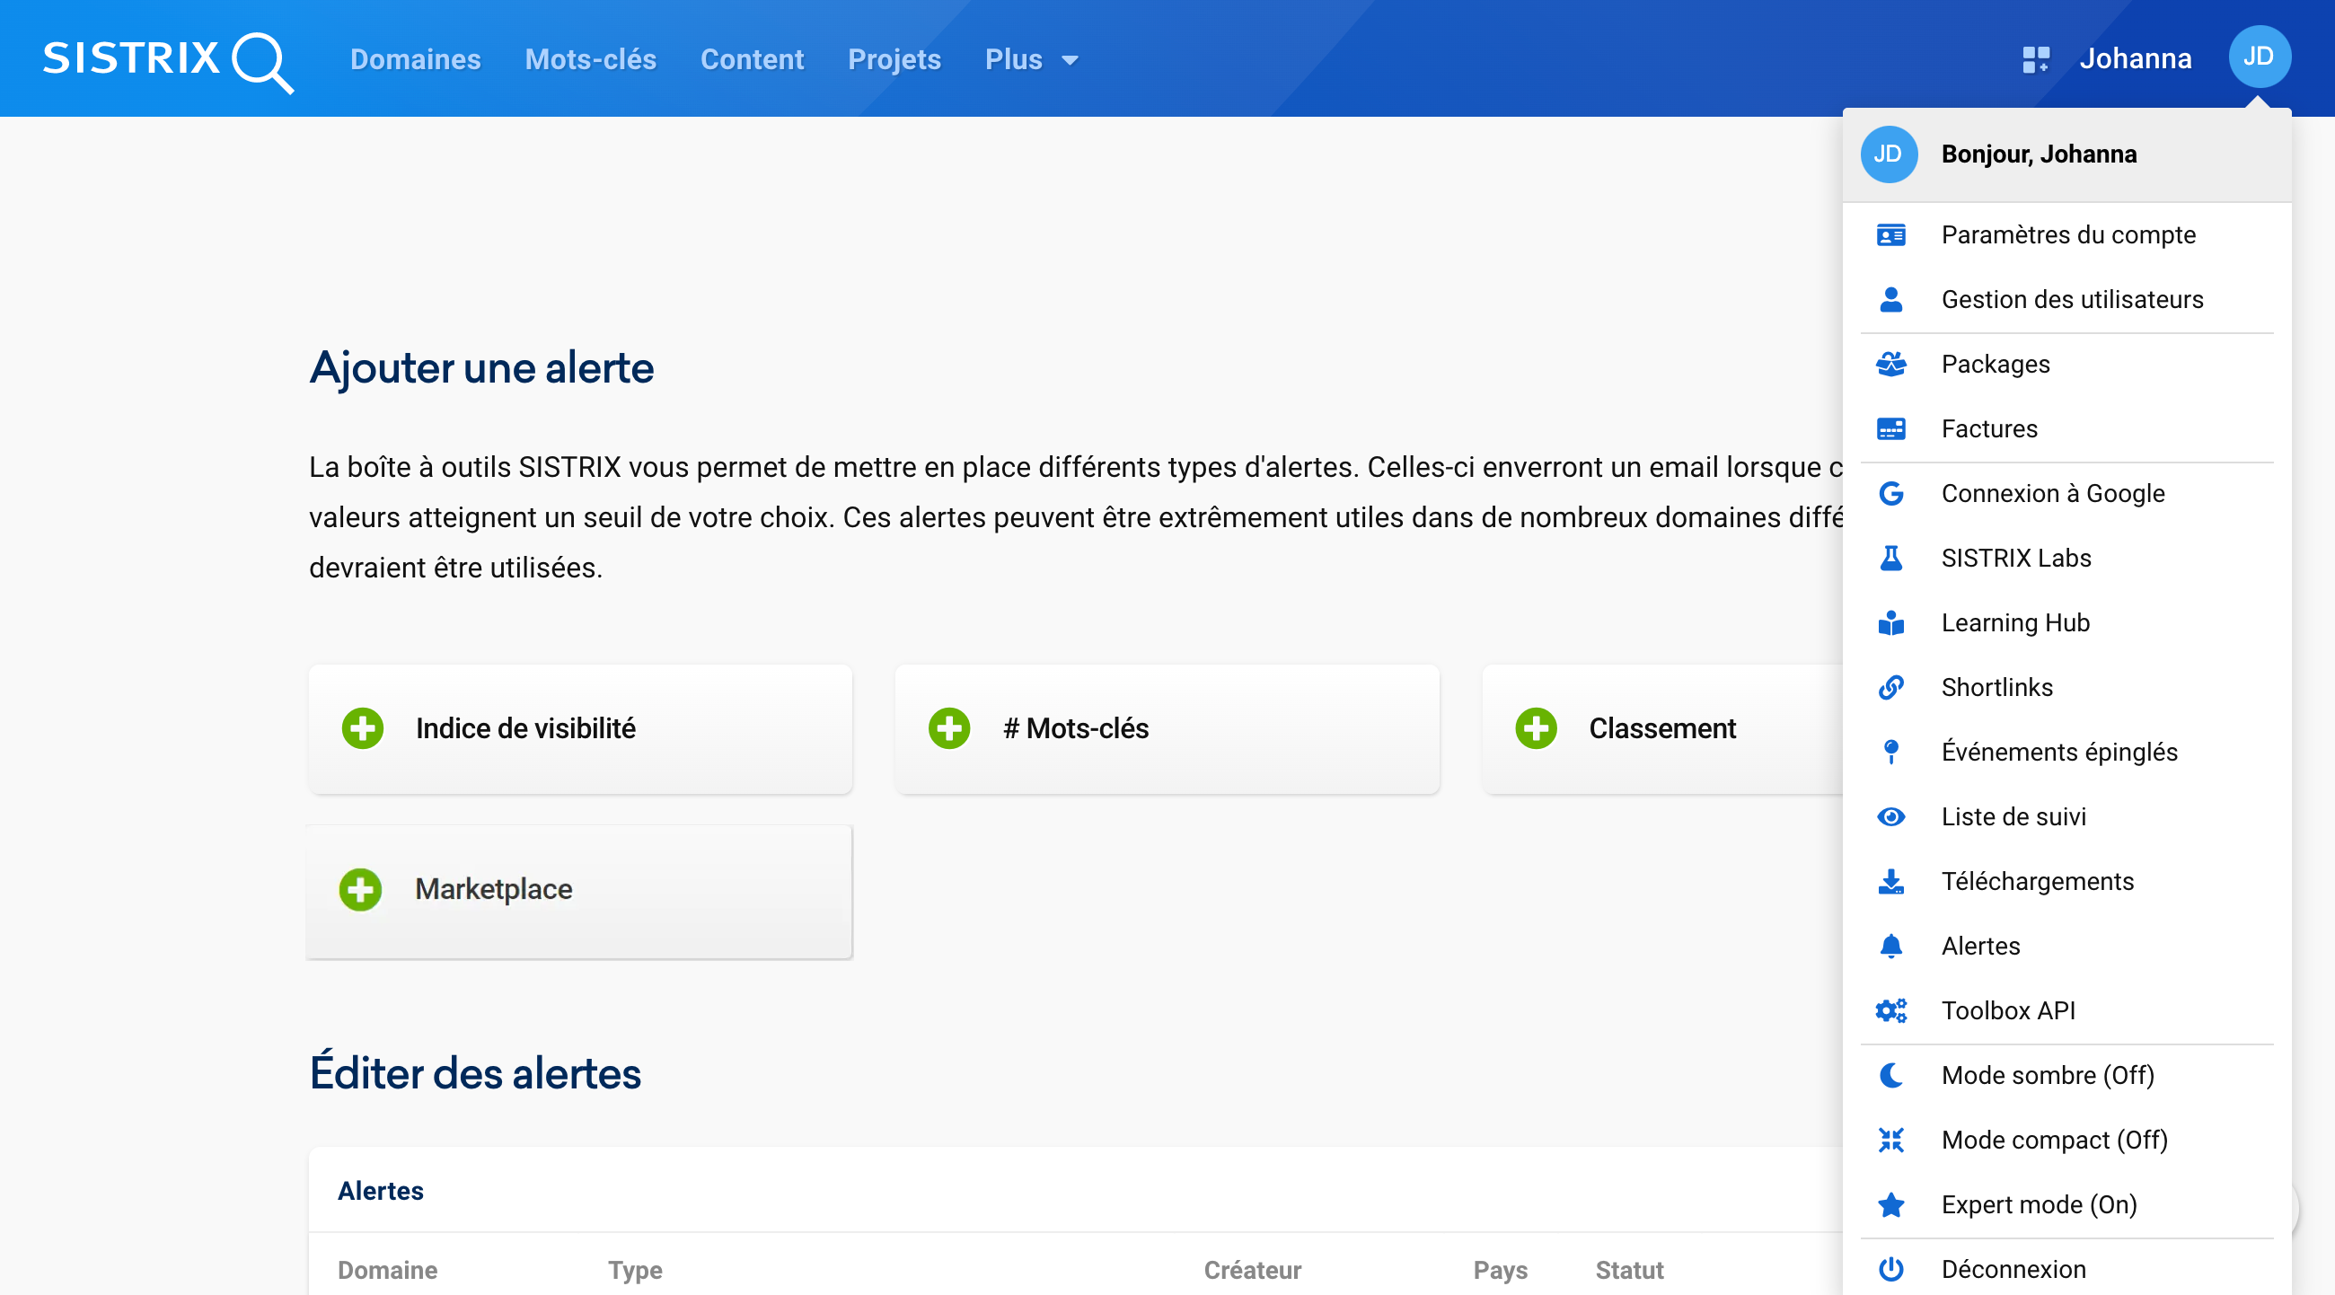Viewport: 2335px width, 1295px height.
Task: Click the green plus on Marketplace
Action: (x=361, y=890)
